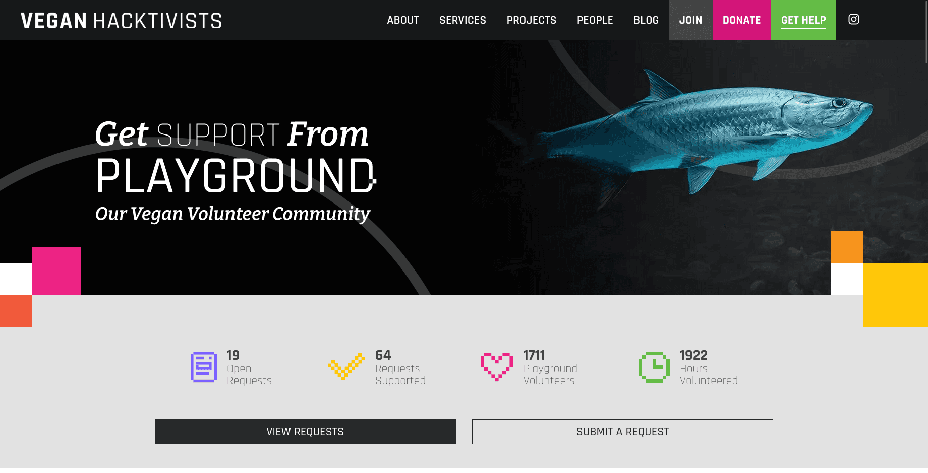Screen dimensions: 928x473
Task: Open the About menu item
Action: [x=402, y=20]
